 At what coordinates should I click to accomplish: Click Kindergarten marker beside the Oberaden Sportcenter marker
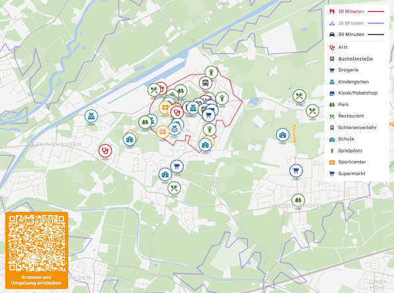[175, 129]
